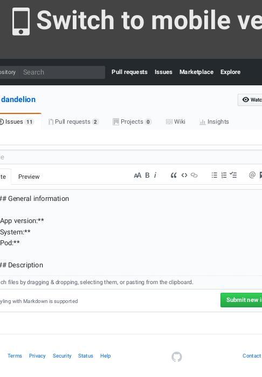Screen dimensions: 262x377
Task: Toggle bold formatting B icon
Action: tap(147, 176)
